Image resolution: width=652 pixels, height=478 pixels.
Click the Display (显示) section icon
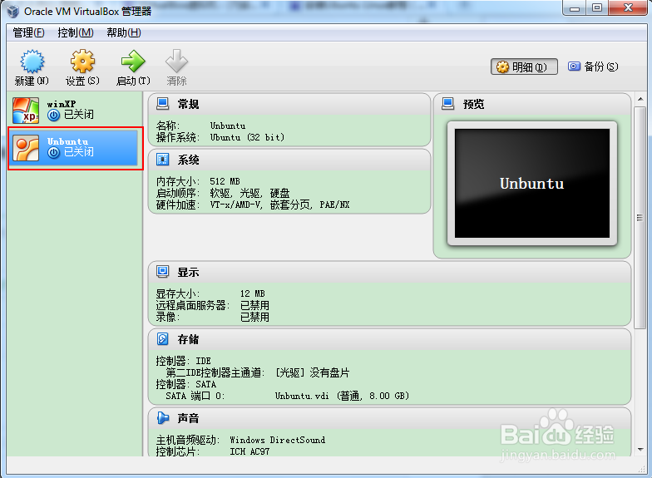[x=163, y=272]
